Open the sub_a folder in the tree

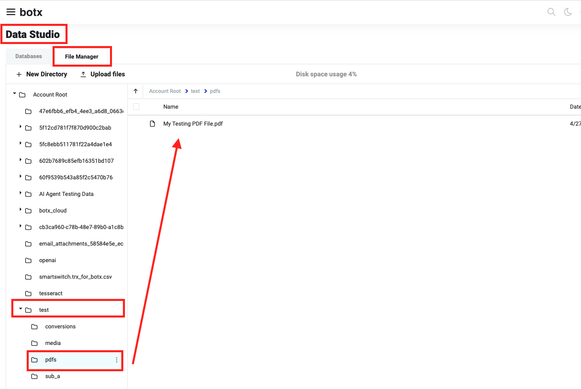(x=53, y=376)
